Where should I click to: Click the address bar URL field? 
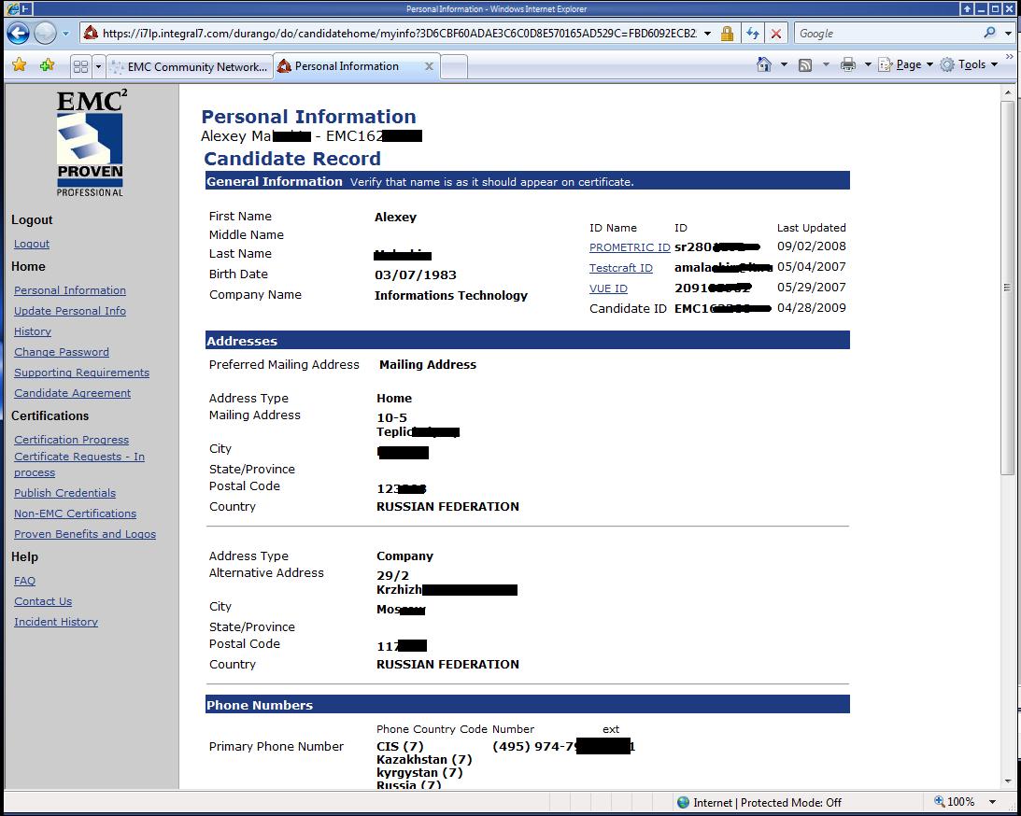point(399,34)
